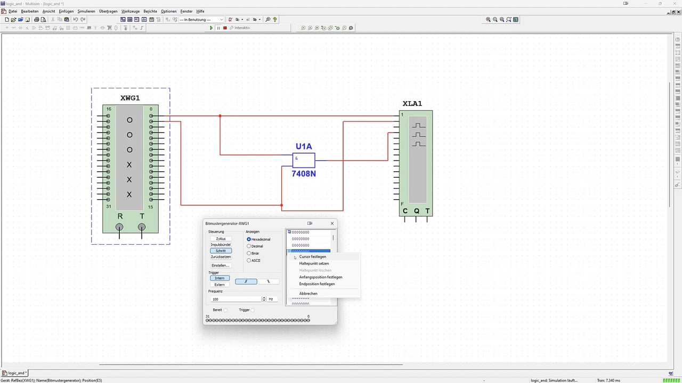682x383 pixels.
Task: Click the Zoom out magnifier icon
Action: (x=495, y=20)
